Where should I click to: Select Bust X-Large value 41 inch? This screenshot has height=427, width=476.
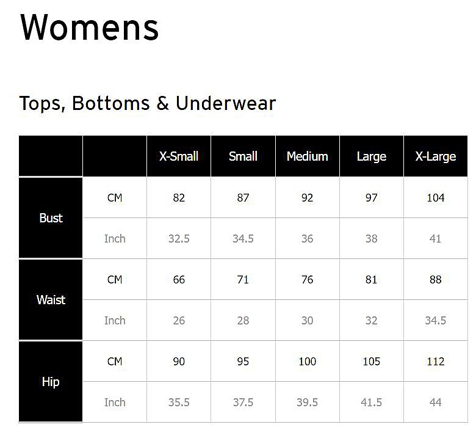pos(435,239)
